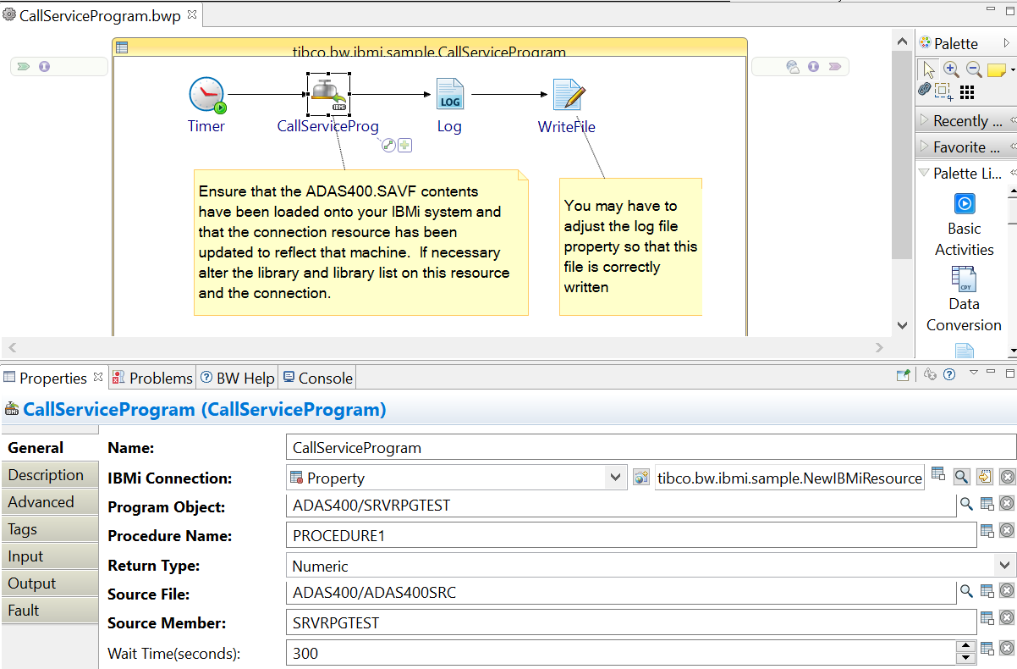Click the palette zoom in tool
Screen dimensions: 1017x669
[x=951, y=69]
